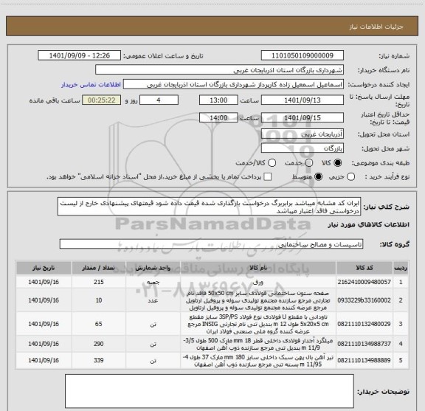Click quantity 215 in row 1
This screenshot has height=411, width=425.
99,282
